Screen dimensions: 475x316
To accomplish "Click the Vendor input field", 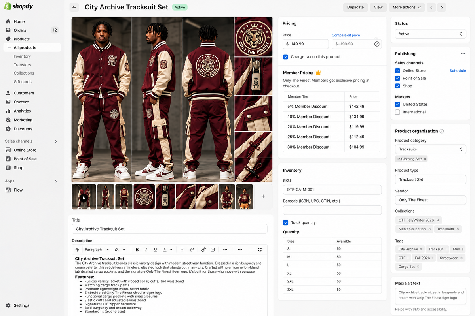I will tap(431, 200).
